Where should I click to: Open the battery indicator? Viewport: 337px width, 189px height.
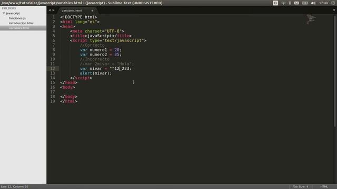click(305, 3)
